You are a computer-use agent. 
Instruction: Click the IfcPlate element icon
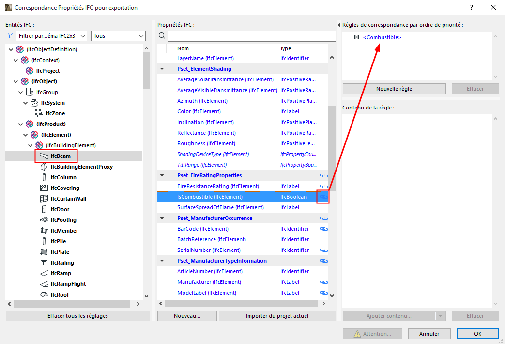44,252
